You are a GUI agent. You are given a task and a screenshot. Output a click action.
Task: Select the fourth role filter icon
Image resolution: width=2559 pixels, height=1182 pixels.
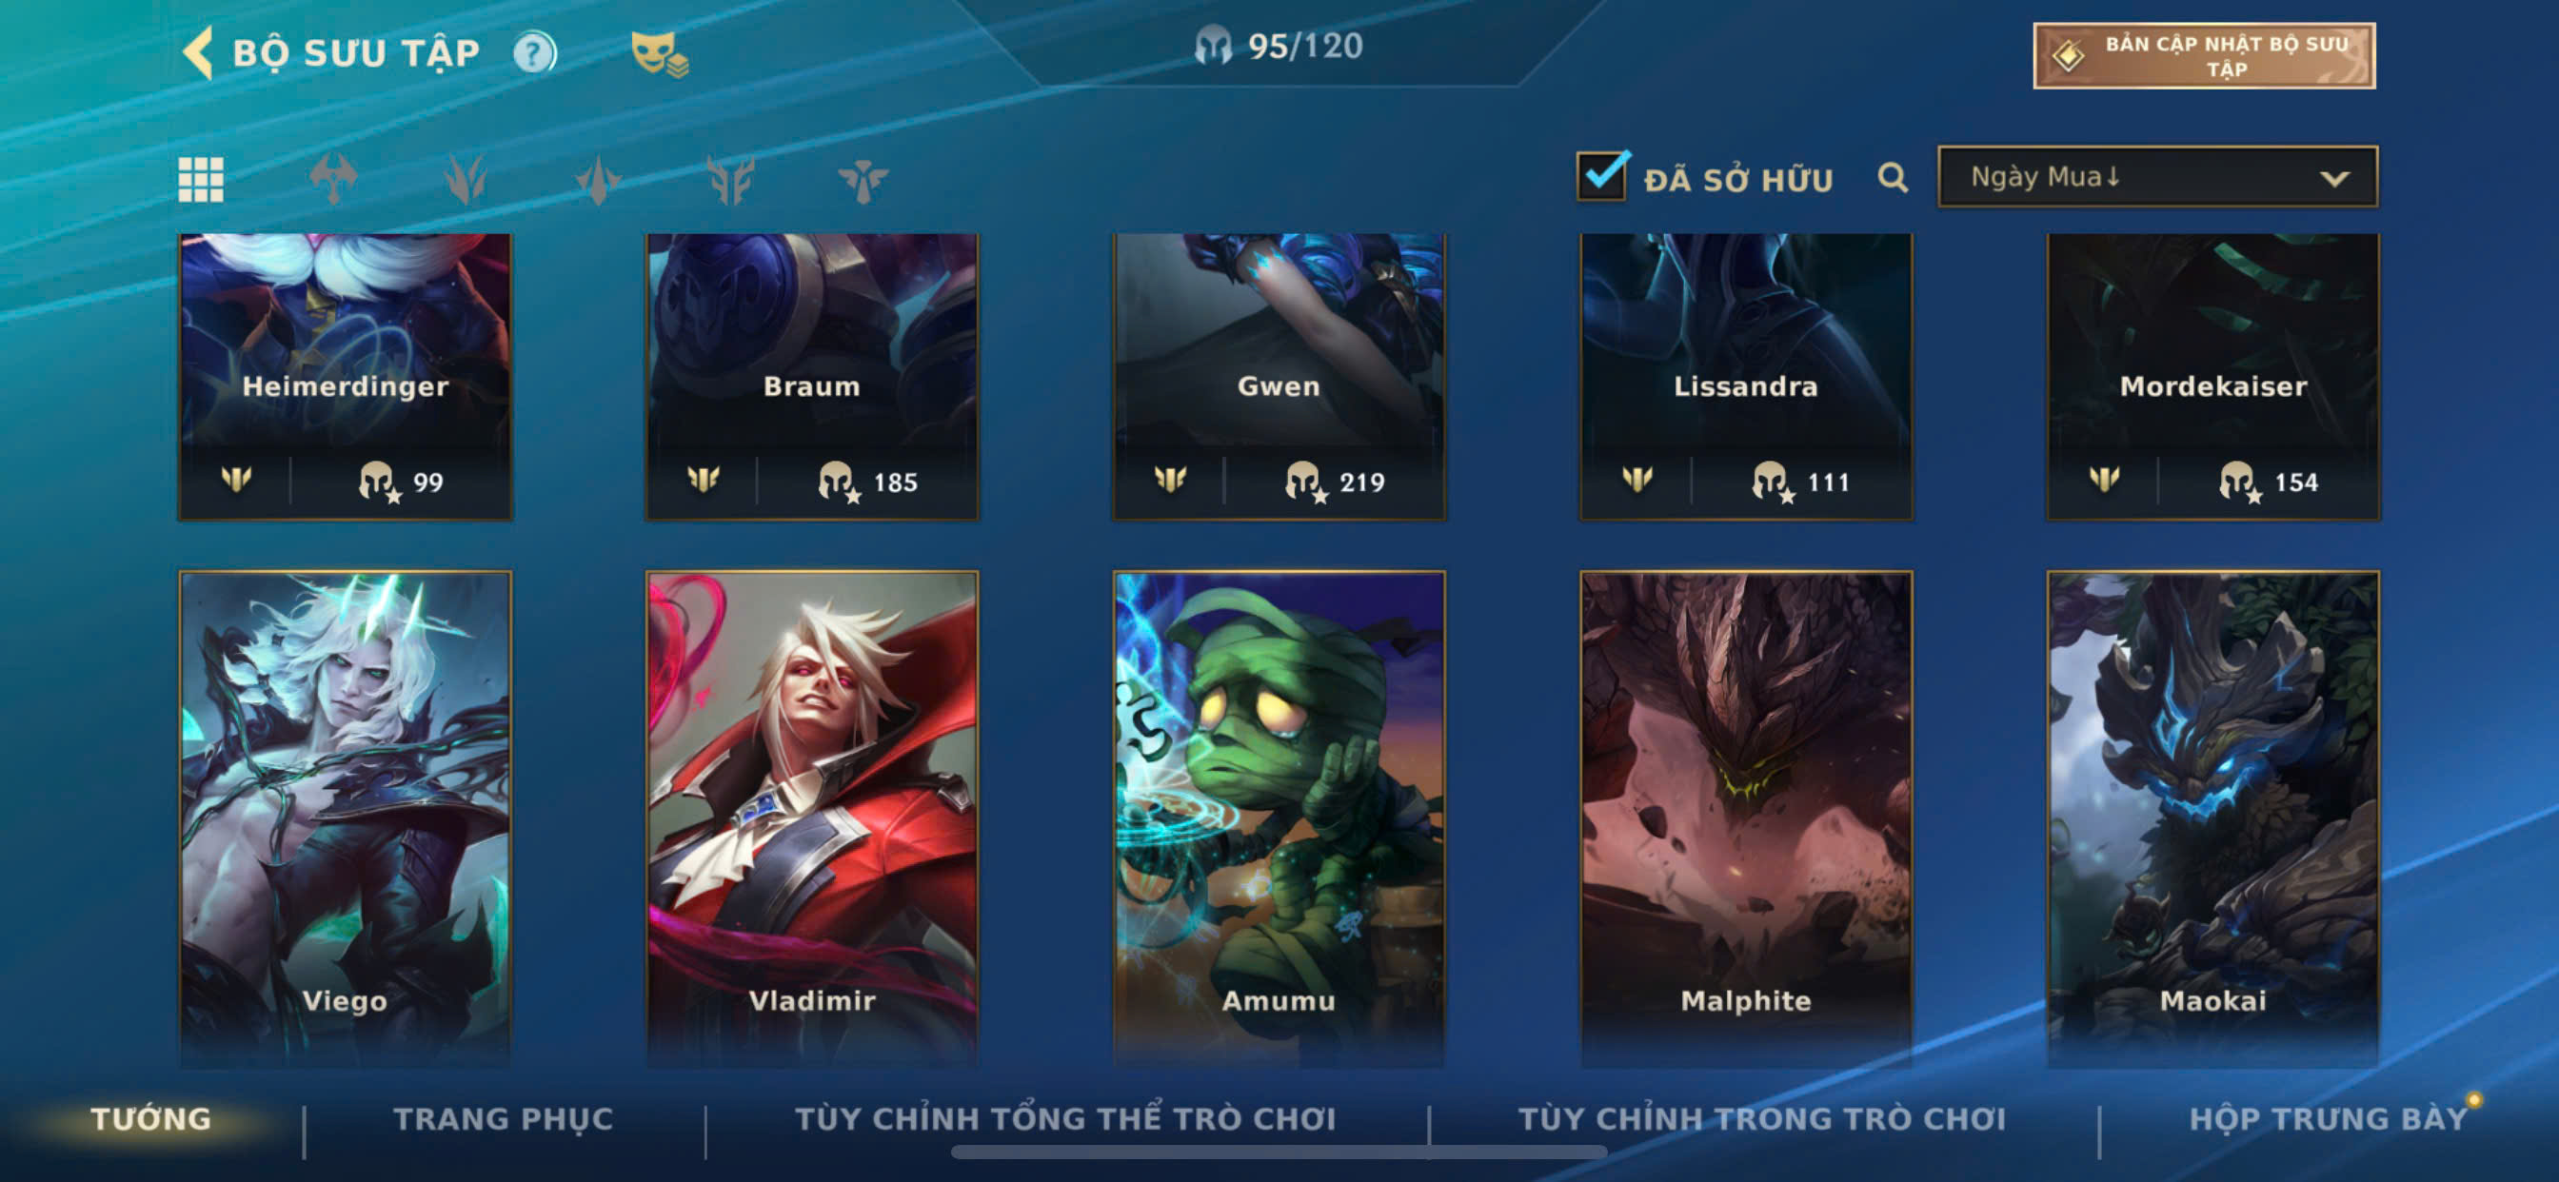[x=730, y=180]
